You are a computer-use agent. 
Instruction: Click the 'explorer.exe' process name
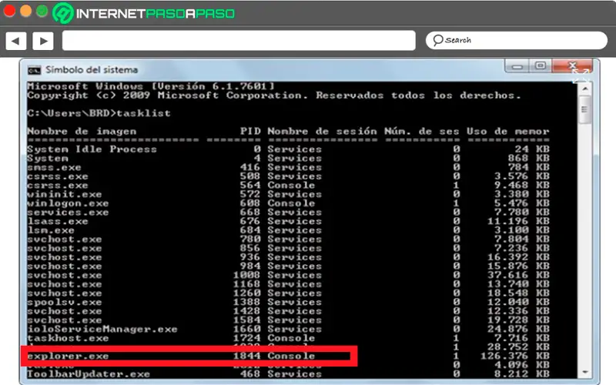[68, 357]
